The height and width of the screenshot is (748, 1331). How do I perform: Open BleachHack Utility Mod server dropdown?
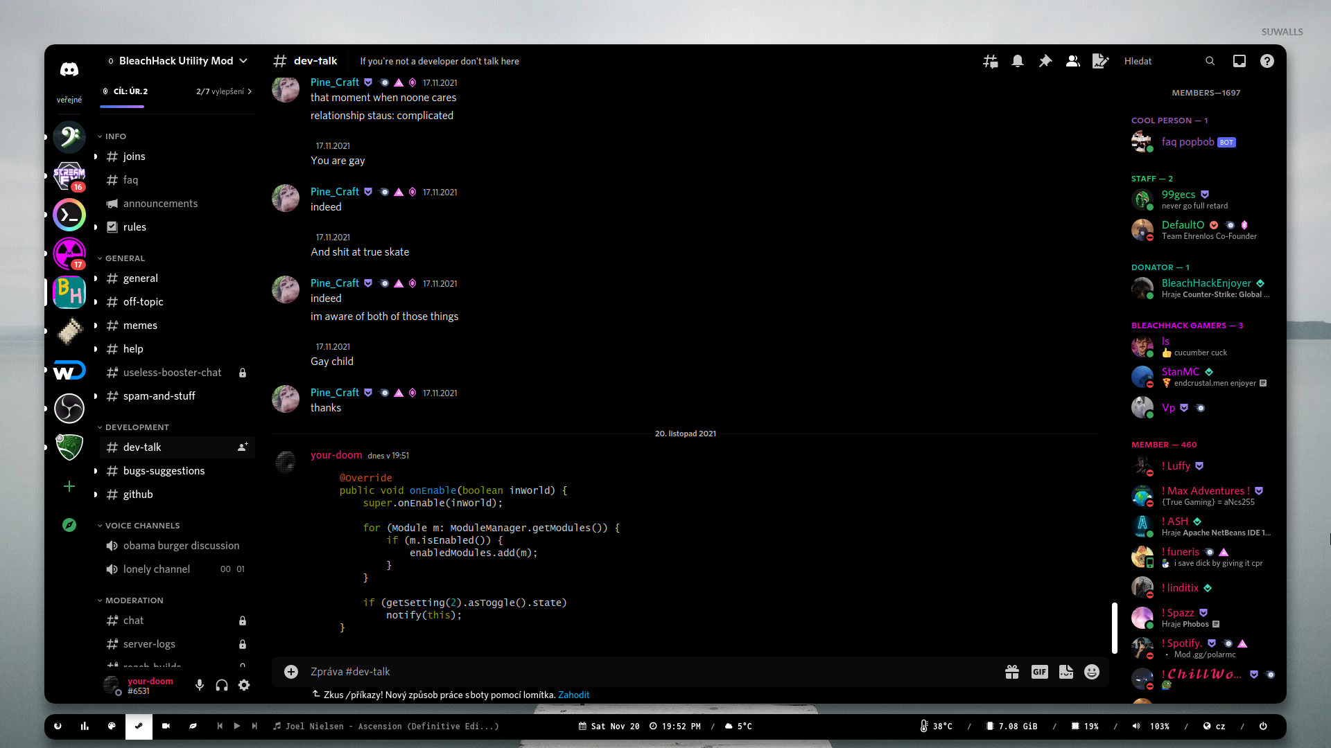(x=176, y=61)
